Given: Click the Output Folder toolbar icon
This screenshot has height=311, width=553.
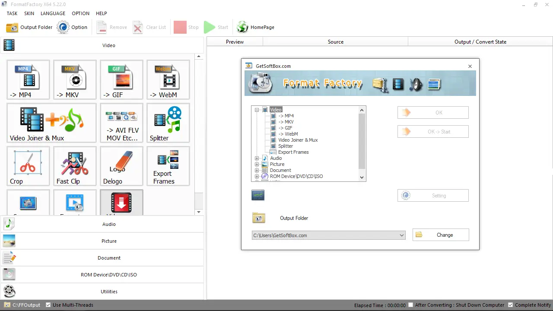Looking at the screenshot, I should coord(12,27).
